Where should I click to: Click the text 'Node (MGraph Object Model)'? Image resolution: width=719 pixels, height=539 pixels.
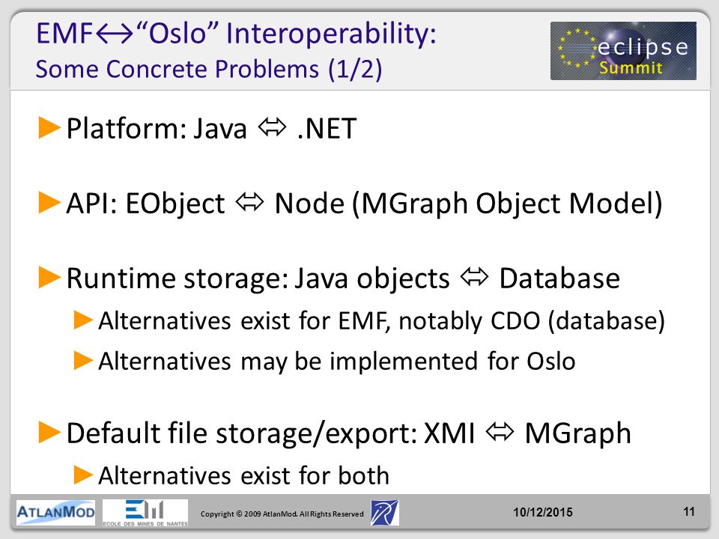(468, 204)
